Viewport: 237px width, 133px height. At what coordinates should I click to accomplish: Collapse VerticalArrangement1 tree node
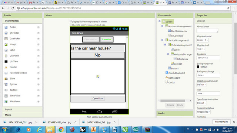[x=162, y=40]
